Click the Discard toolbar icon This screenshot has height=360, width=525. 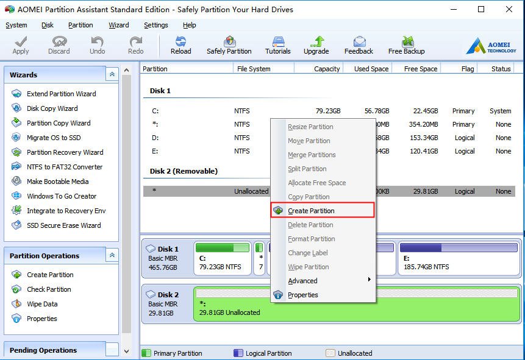pos(59,44)
